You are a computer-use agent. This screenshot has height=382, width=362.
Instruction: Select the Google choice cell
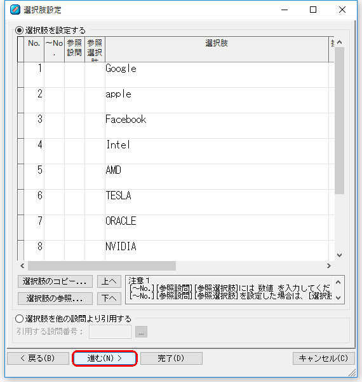click(217, 74)
